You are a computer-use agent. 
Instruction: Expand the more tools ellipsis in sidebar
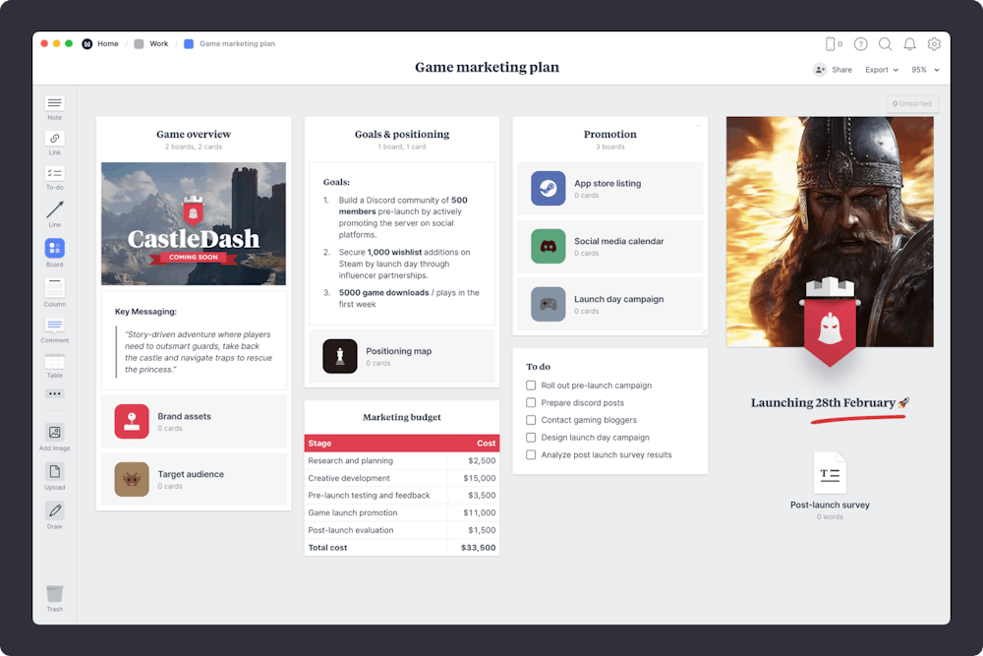(54, 393)
